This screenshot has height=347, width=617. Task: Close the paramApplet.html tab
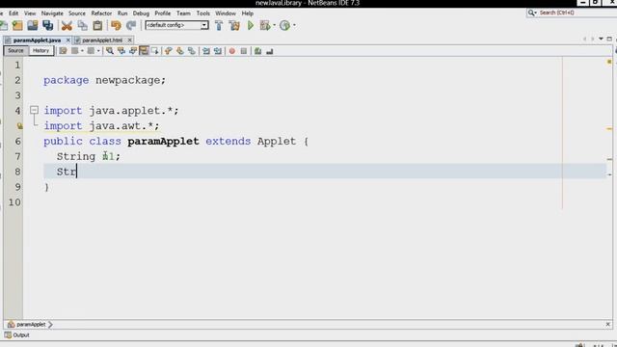tap(129, 40)
